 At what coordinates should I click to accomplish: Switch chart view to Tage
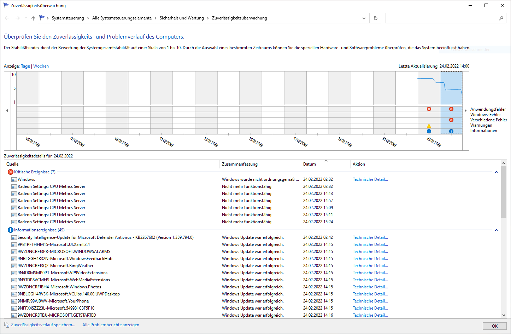[25, 66]
